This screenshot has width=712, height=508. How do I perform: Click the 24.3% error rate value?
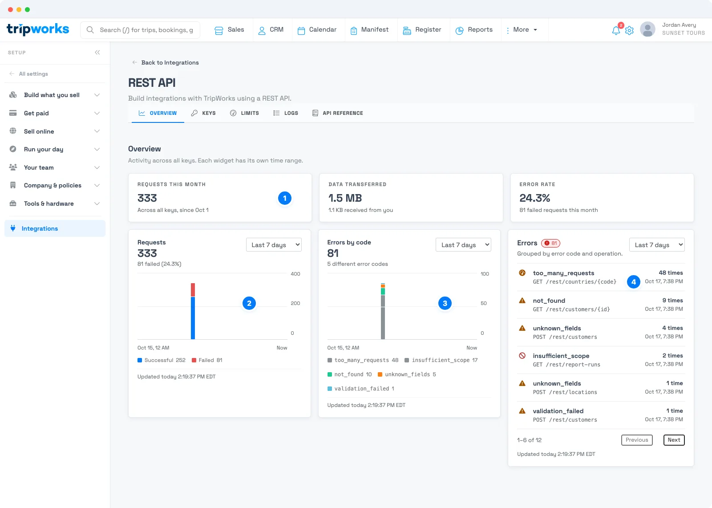(534, 198)
